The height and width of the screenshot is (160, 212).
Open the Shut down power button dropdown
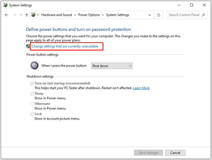click(x=112, y=66)
